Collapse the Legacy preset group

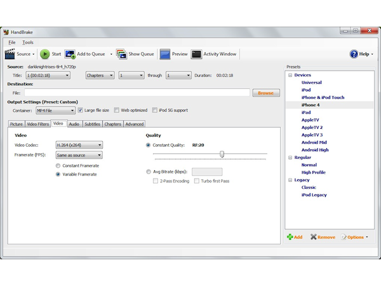point(290,180)
